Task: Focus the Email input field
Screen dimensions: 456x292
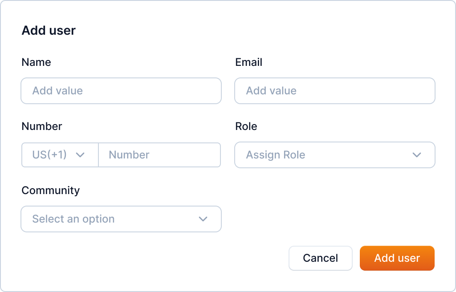Action: pyautogui.click(x=334, y=91)
